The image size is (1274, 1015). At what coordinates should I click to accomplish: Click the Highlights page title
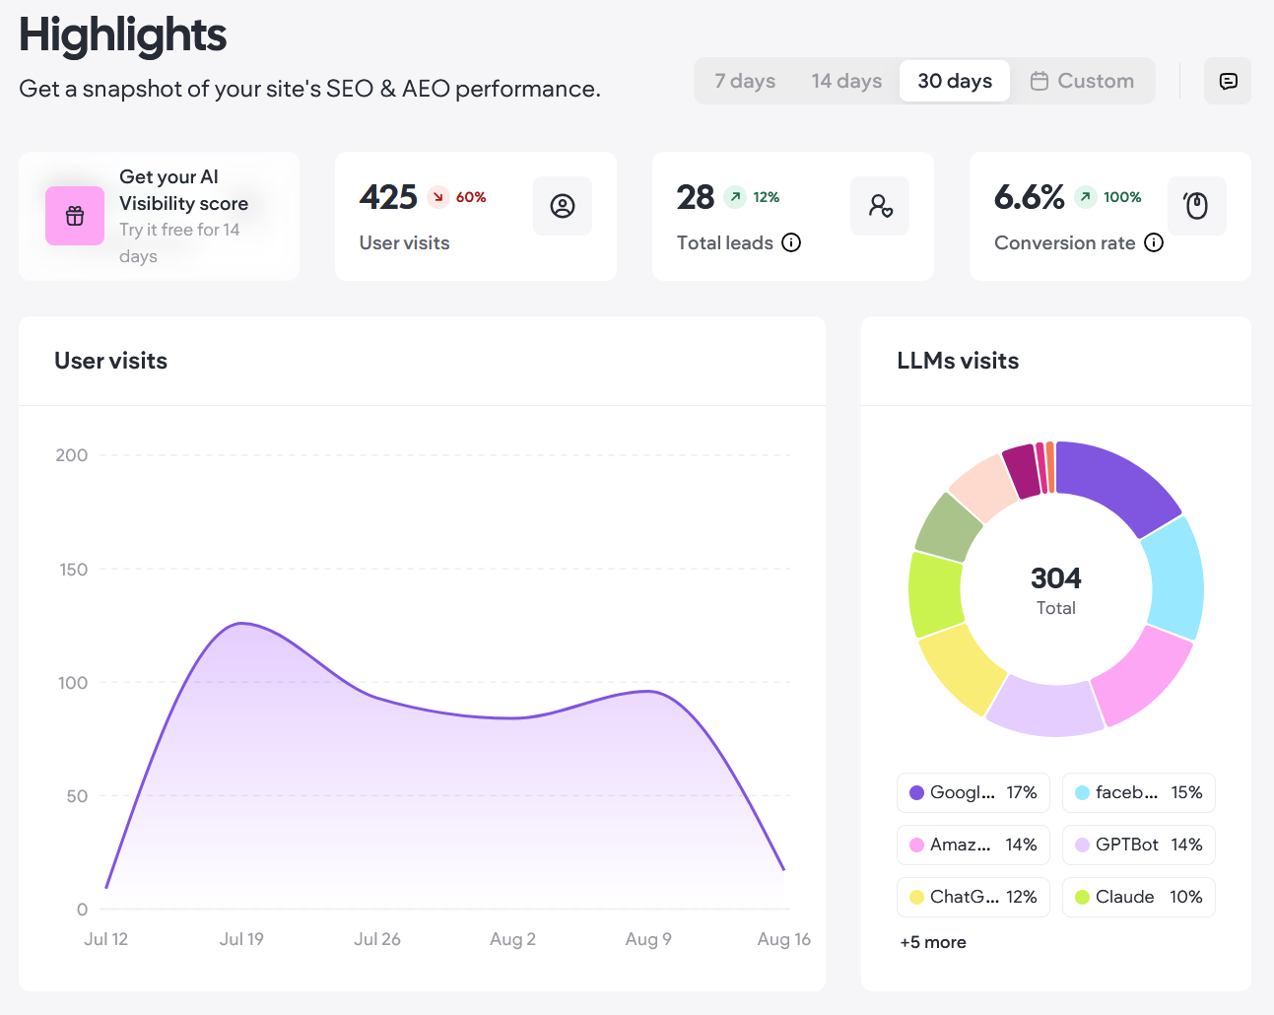tap(123, 34)
